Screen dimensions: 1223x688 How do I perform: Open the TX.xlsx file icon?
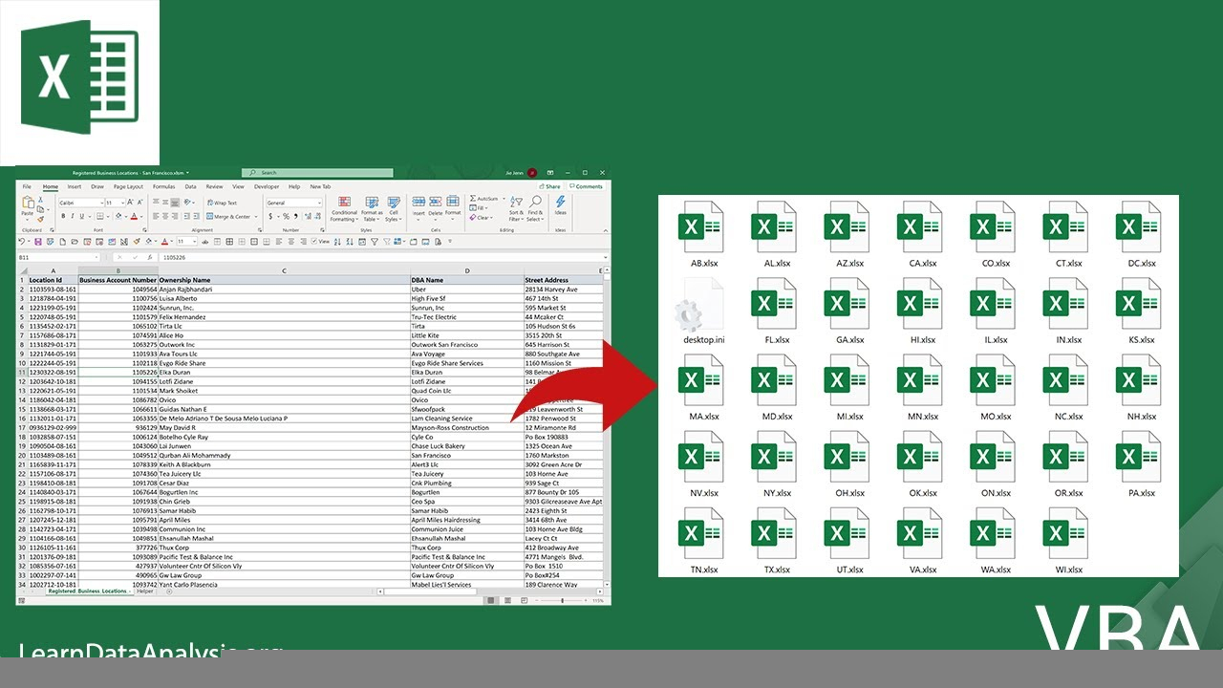(x=775, y=533)
